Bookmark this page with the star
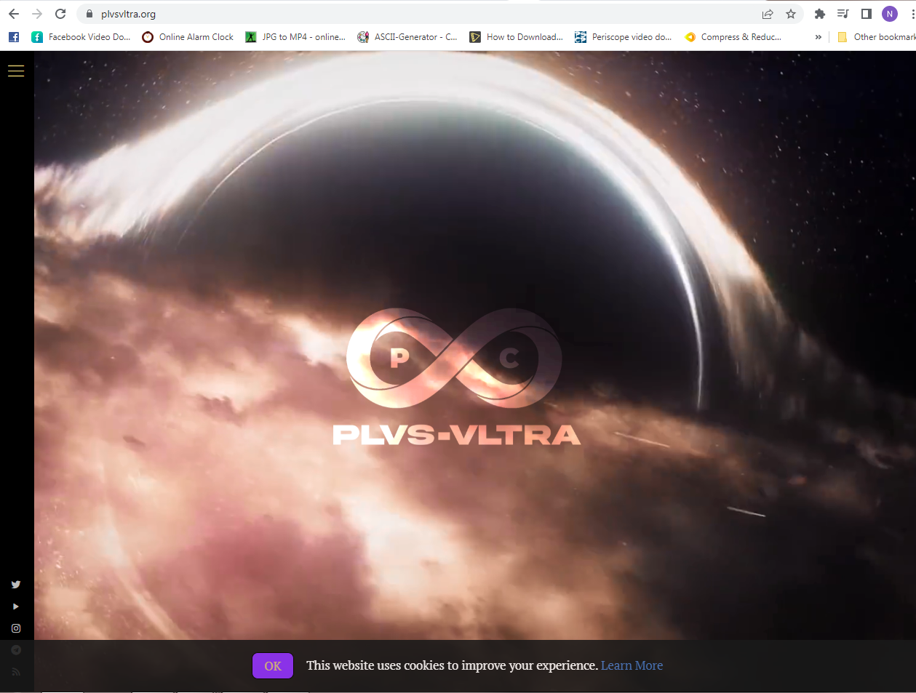 click(x=791, y=14)
